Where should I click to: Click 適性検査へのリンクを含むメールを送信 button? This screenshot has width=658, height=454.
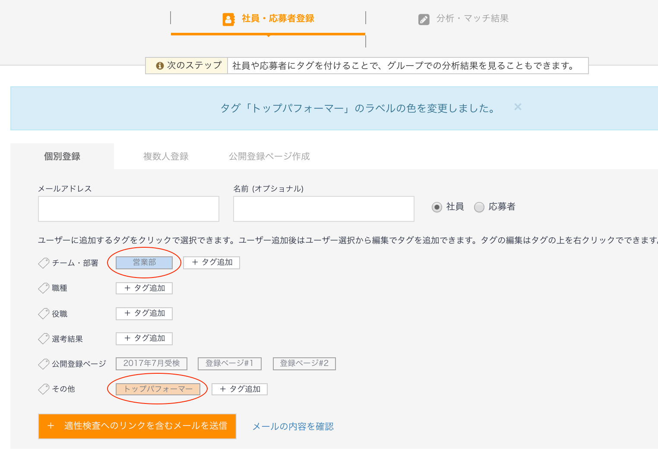pyautogui.click(x=137, y=426)
